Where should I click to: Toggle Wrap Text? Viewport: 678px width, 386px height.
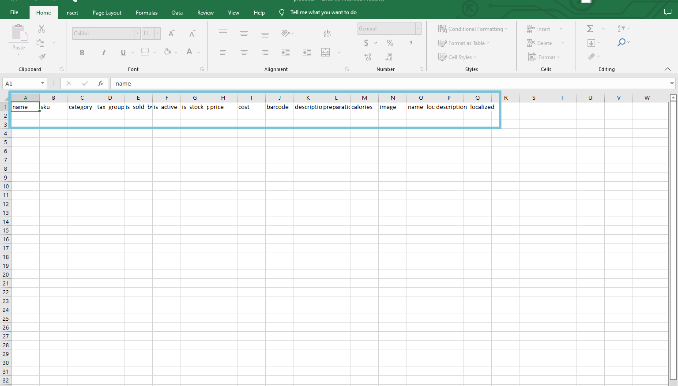327,34
